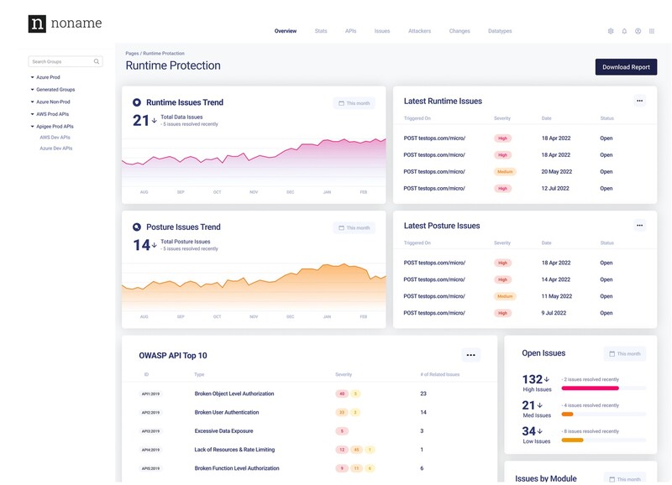Screen dimensions: 672x485
Task: Click the search magnifier in Search Groups
Action: click(97, 61)
